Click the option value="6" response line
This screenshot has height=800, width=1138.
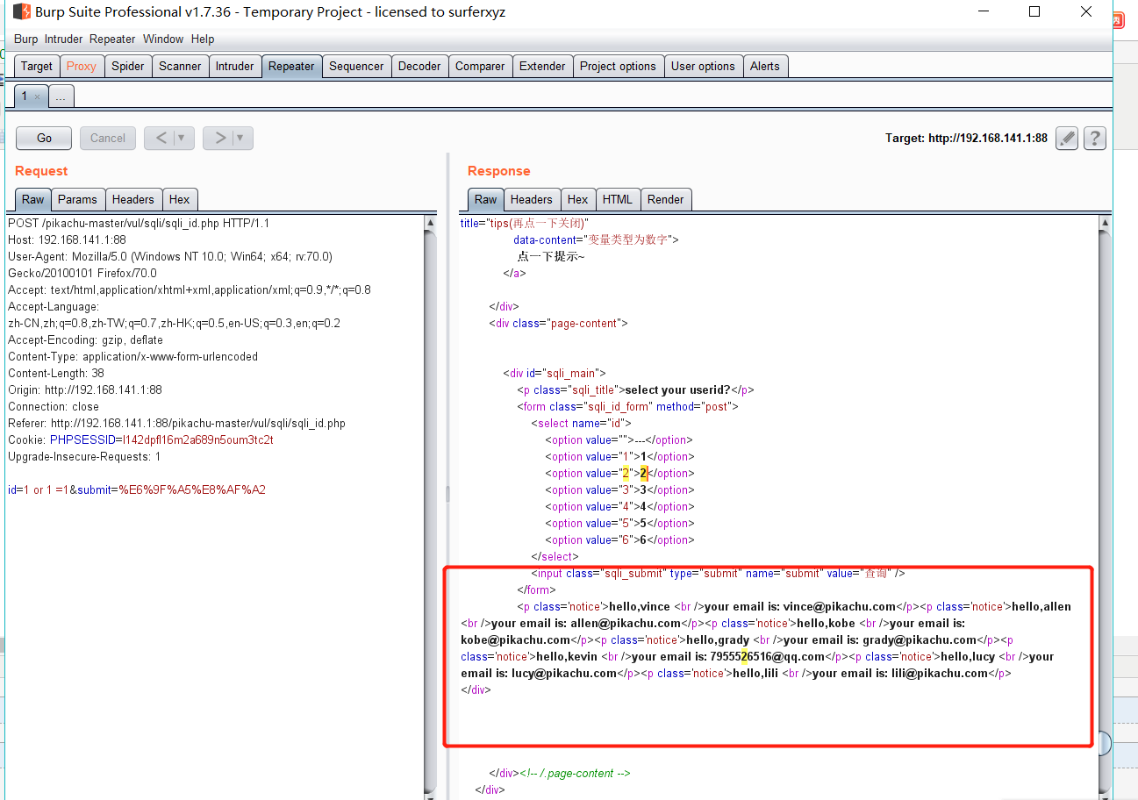pos(619,539)
